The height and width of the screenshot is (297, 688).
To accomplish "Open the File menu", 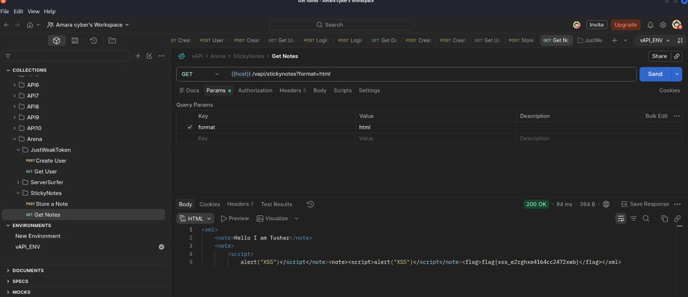I will 5,11.
